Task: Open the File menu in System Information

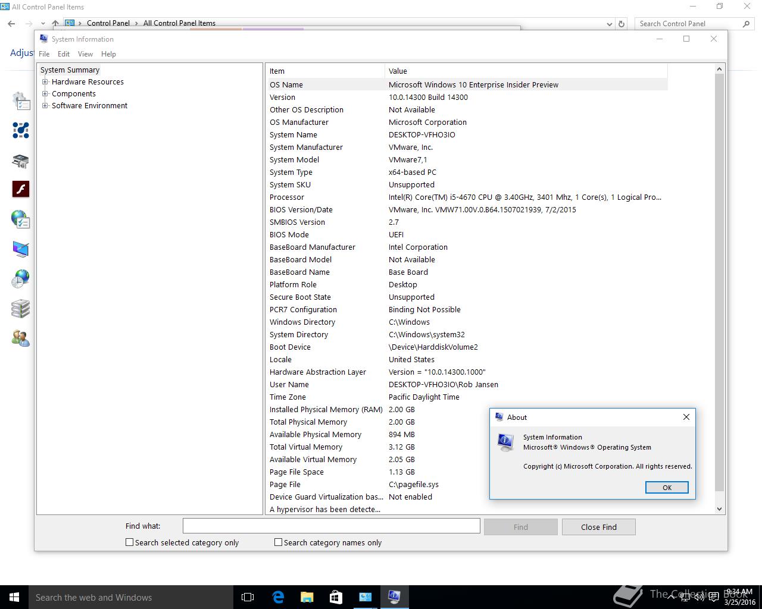Action: 44,54
